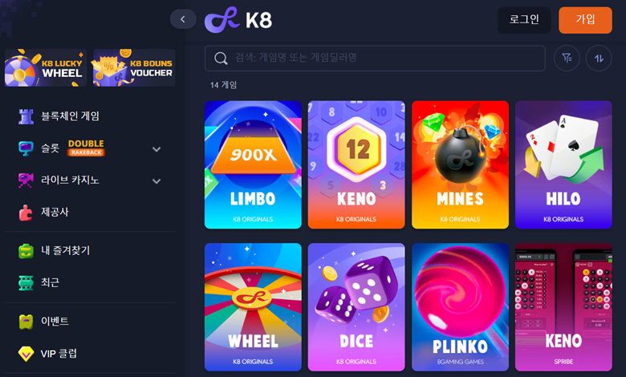Click the filter icon beside search bar
The image size is (626, 377).
[567, 59]
